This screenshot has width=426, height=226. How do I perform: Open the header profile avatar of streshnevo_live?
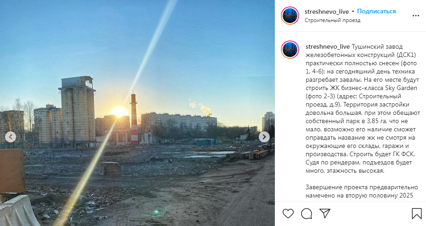[290, 16]
